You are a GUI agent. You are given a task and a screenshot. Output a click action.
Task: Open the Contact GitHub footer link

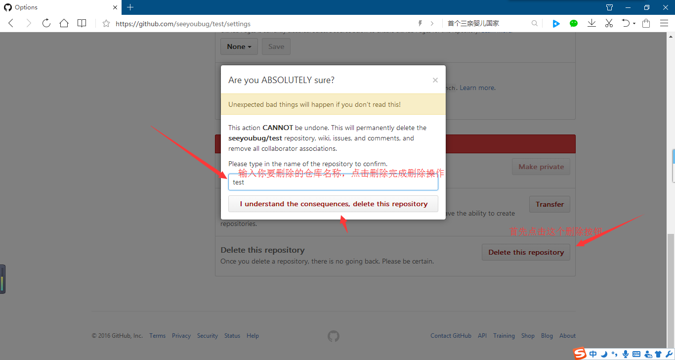point(451,336)
